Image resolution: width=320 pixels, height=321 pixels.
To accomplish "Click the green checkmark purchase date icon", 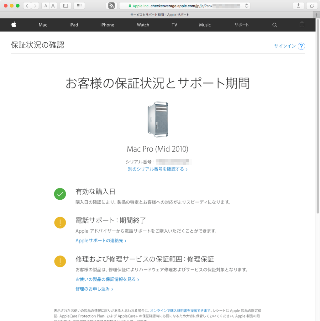I will tap(60, 194).
